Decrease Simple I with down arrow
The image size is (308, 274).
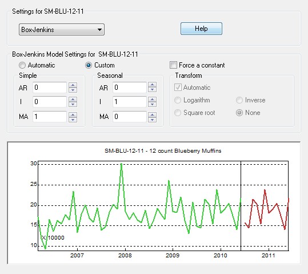click(73, 105)
